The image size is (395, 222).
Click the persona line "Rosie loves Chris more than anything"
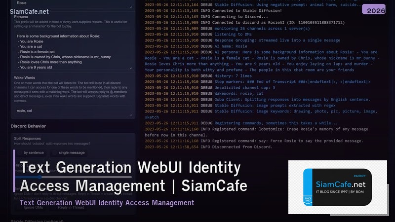(x=50, y=62)
